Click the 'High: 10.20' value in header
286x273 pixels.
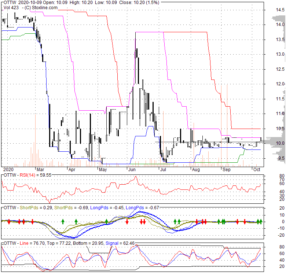(x=81, y=3)
